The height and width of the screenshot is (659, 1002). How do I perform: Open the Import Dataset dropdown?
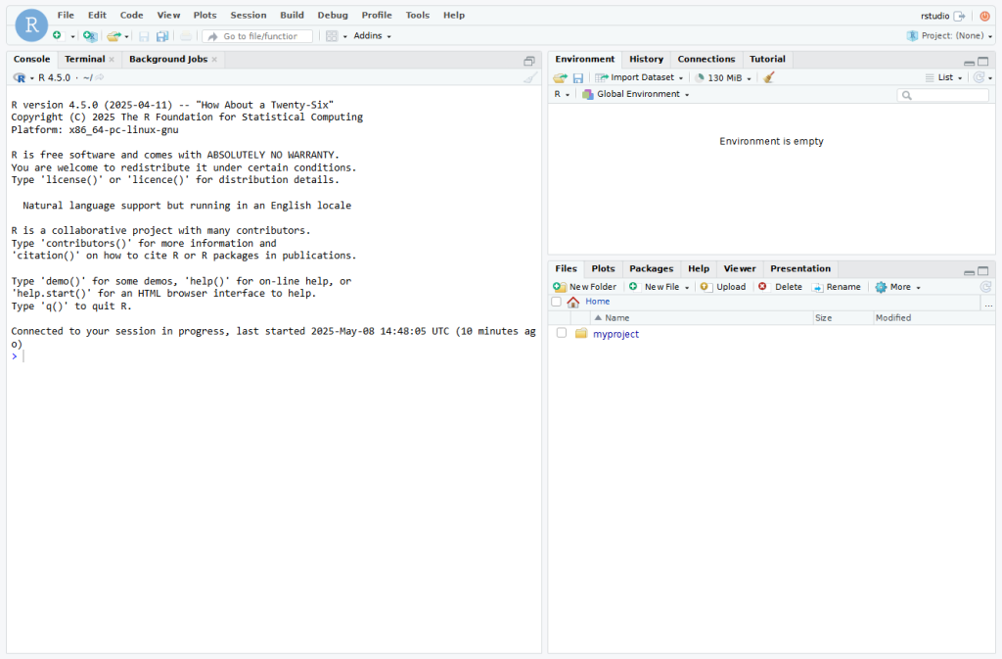pos(640,77)
